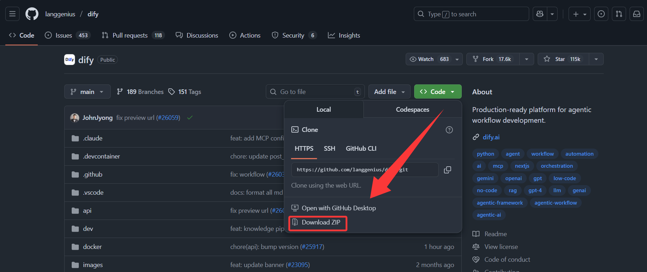Screen dimensions: 647x272
Task: Select the SSH clone option
Action: [329, 149]
